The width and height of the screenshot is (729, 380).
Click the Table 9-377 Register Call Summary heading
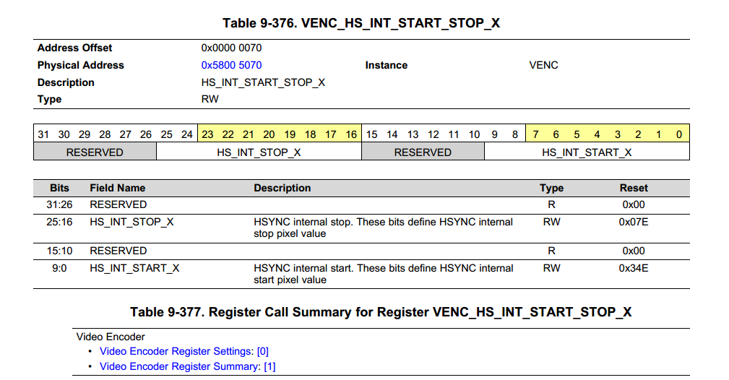coord(381,312)
